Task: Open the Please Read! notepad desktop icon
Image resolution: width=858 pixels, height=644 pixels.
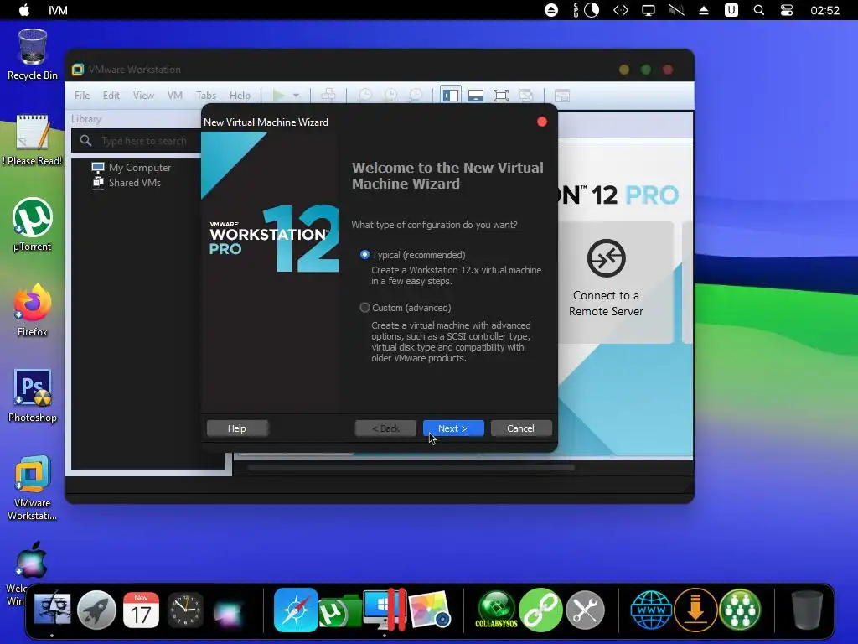Action: [33, 140]
